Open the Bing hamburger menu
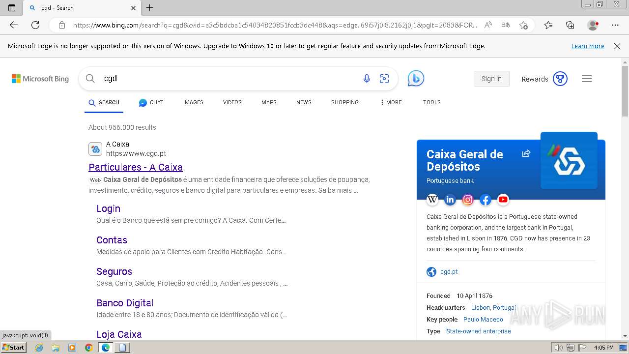The image size is (629, 354). click(x=587, y=79)
